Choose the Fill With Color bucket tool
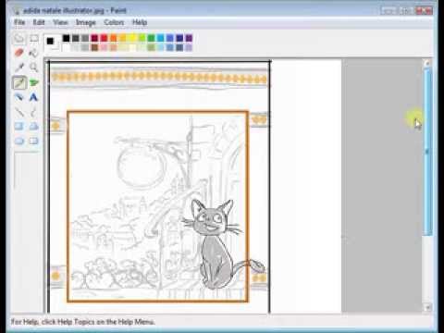The image size is (444, 333). 33,53
